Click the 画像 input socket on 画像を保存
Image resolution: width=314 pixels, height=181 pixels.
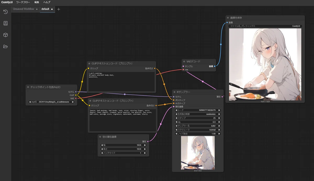(x=227, y=22)
